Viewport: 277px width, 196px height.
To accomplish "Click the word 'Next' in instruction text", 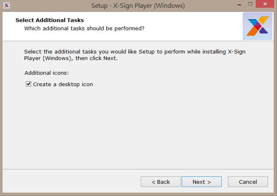I will [x=110, y=58].
